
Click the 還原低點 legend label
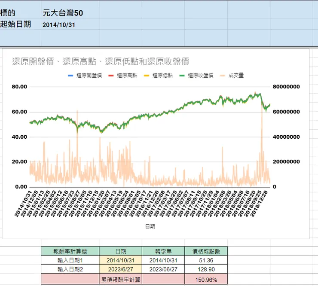pos(162,76)
